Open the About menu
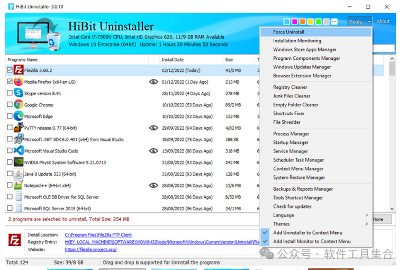Image resolution: width=406 pixels, height=270 pixels. click(383, 22)
